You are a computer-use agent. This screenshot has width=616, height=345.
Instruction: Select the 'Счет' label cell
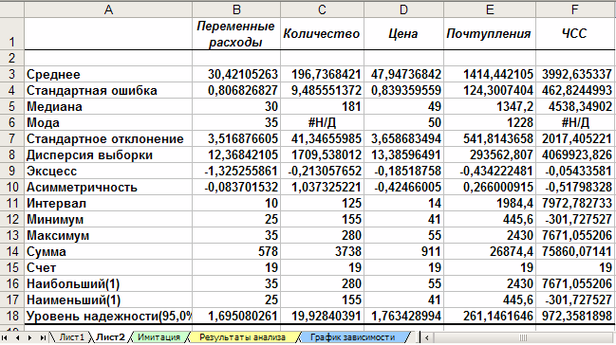(108, 267)
